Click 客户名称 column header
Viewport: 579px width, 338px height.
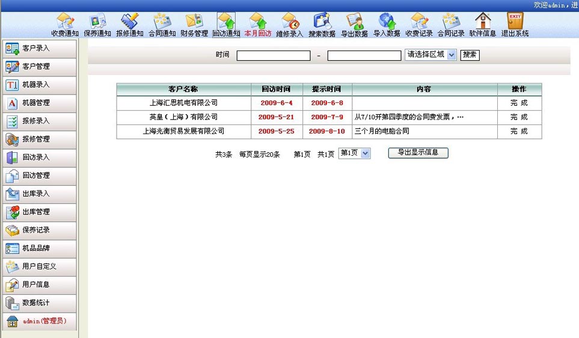click(x=183, y=90)
